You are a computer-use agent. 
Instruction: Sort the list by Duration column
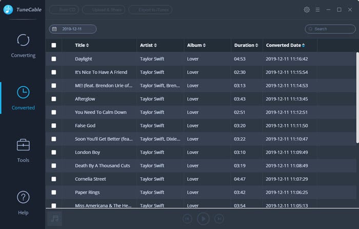(246, 45)
